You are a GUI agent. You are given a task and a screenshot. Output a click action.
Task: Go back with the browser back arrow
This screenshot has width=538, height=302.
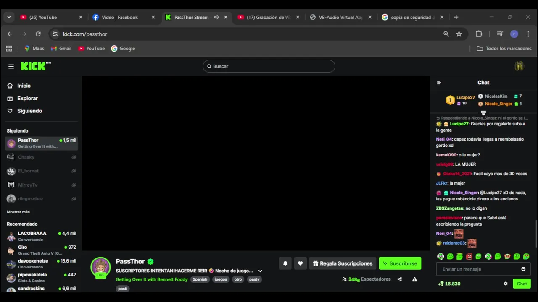(10, 34)
